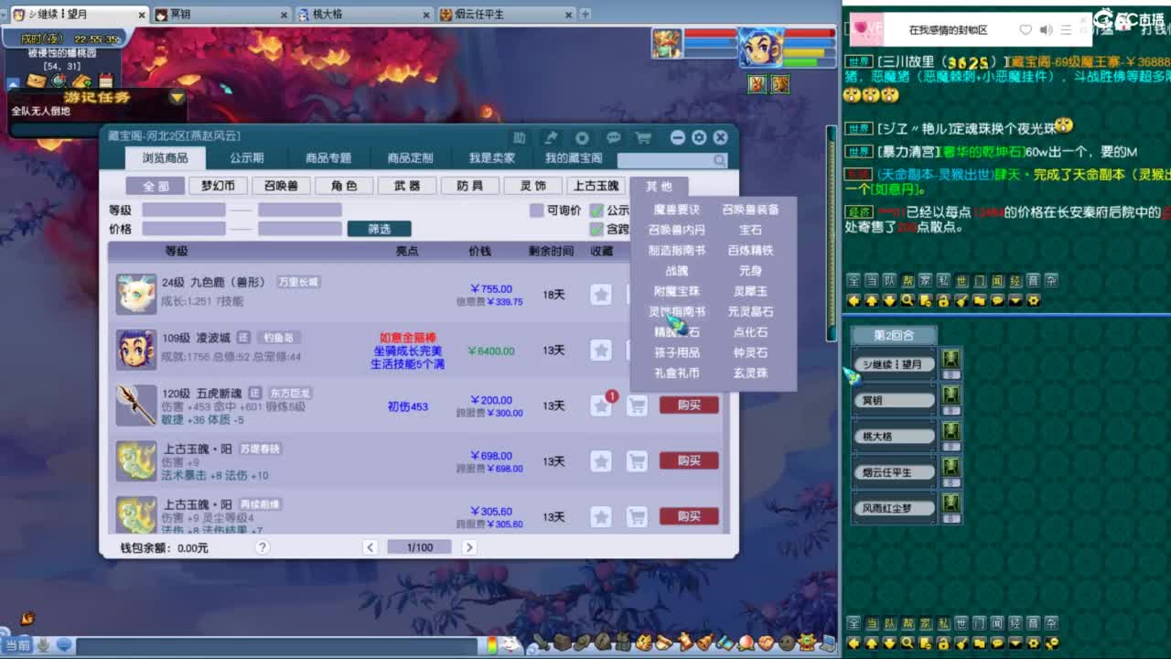1171x659 pixels.
Task: Open settings gear in 藏宝阁 title bar
Action: (699, 137)
